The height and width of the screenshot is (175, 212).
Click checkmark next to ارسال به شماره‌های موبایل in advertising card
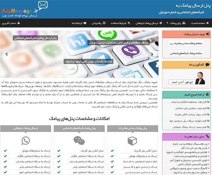[x=5, y=151]
